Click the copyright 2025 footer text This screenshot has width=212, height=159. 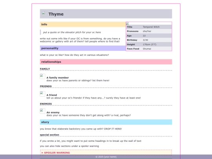click(x=106, y=157)
